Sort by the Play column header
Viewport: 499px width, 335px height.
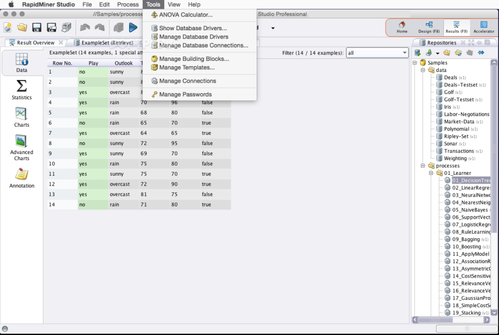click(x=93, y=63)
